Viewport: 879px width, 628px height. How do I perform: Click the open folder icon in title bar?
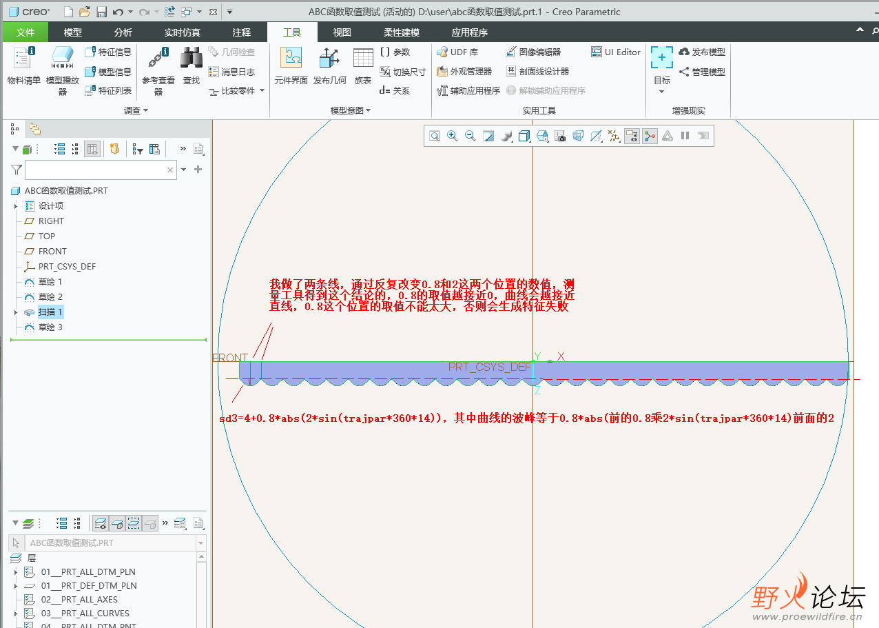tap(85, 12)
